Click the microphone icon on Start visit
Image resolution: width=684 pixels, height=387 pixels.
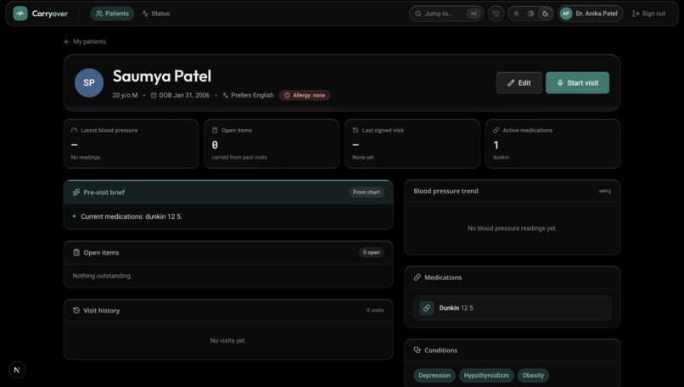[x=560, y=83]
